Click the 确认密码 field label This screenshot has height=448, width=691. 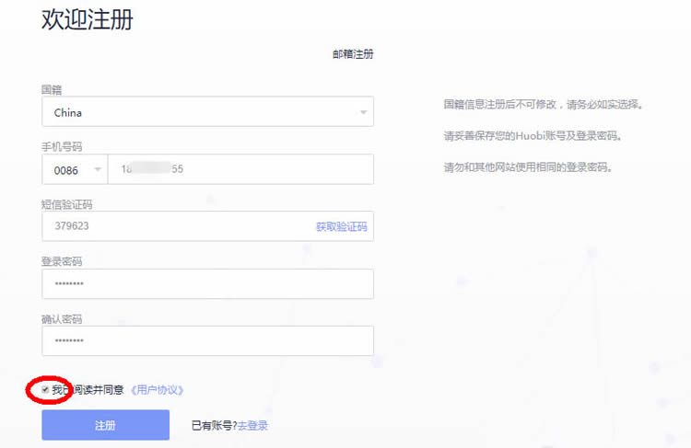(62, 319)
